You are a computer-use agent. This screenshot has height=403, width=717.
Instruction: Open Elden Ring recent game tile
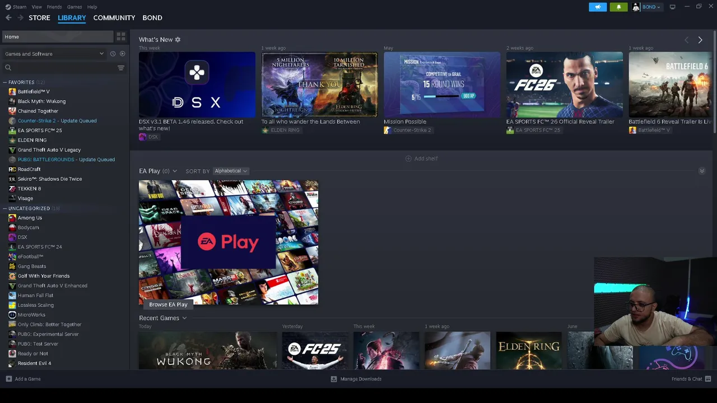click(x=529, y=351)
